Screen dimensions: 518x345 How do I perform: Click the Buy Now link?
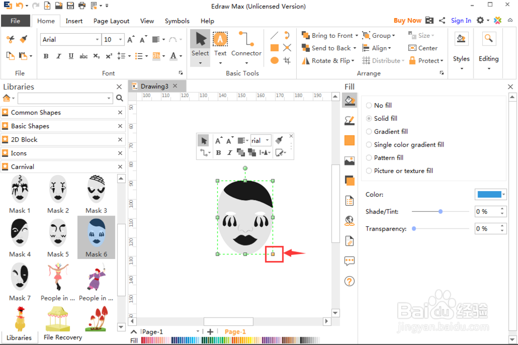point(407,21)
